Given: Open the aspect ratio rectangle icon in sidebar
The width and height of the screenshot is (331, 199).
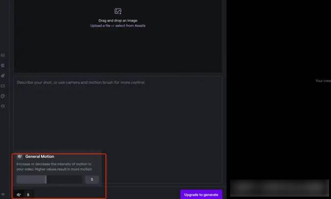Looking at the screenshot, I should [3, 86].
